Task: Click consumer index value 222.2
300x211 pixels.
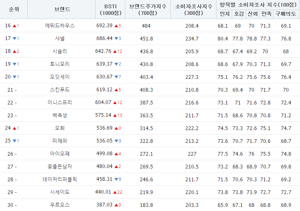Action: point(192,128)
